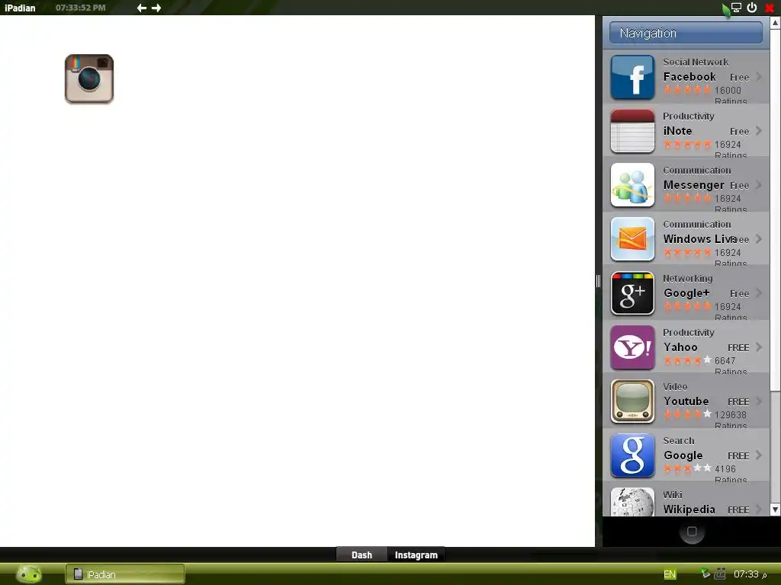The width and height of the screenshot is (781, 585).
Task: Click the Search category label
Action: tap(678, 441)
